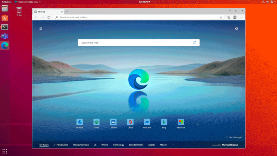This screenshot has height=156, width=277.
Task: Go back to previous page
Action: (37, 17)
